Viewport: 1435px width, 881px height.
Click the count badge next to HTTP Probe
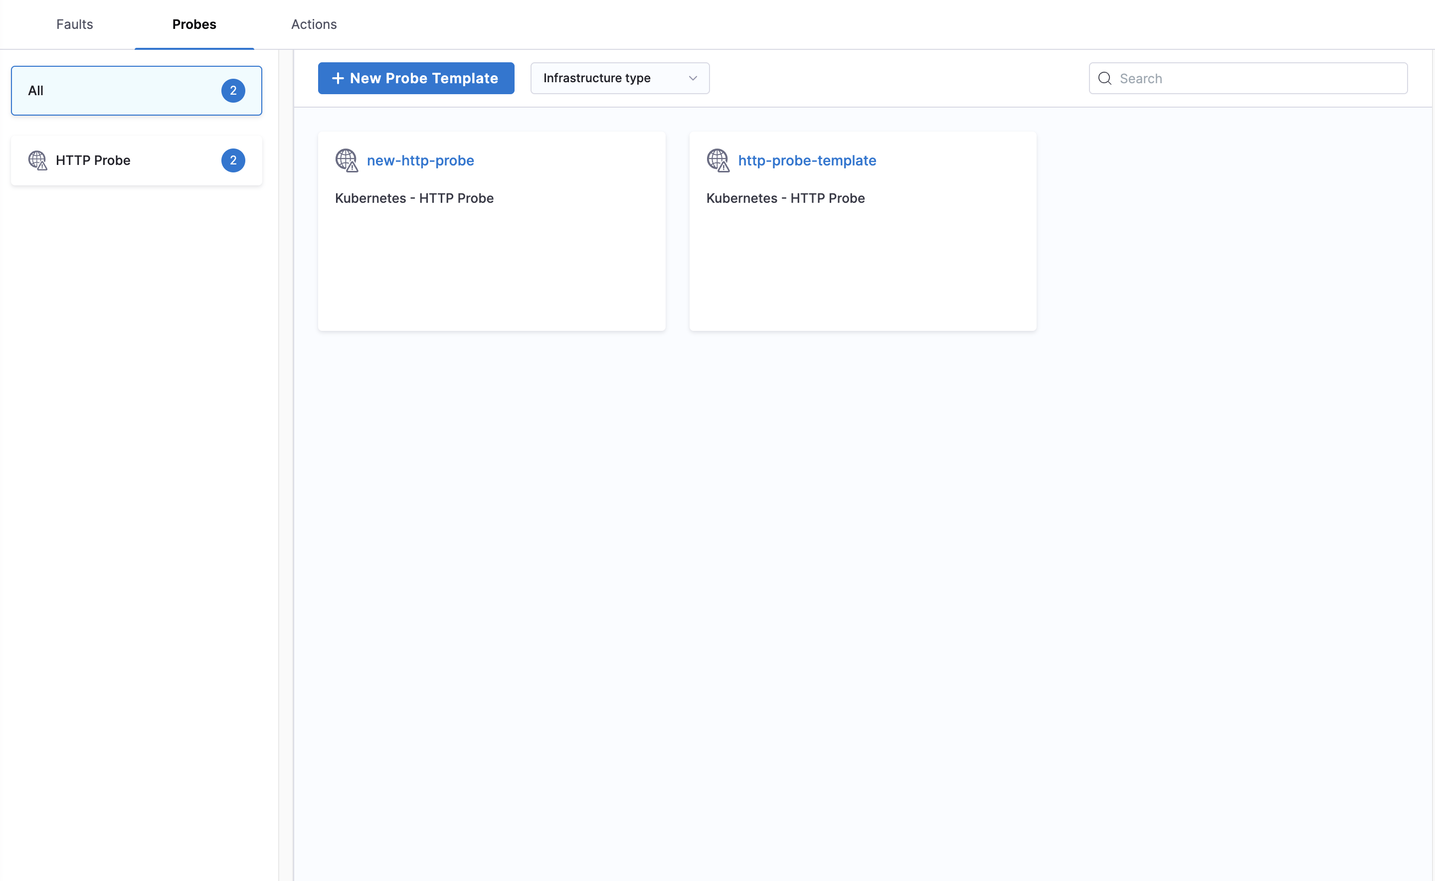(233, 160)
